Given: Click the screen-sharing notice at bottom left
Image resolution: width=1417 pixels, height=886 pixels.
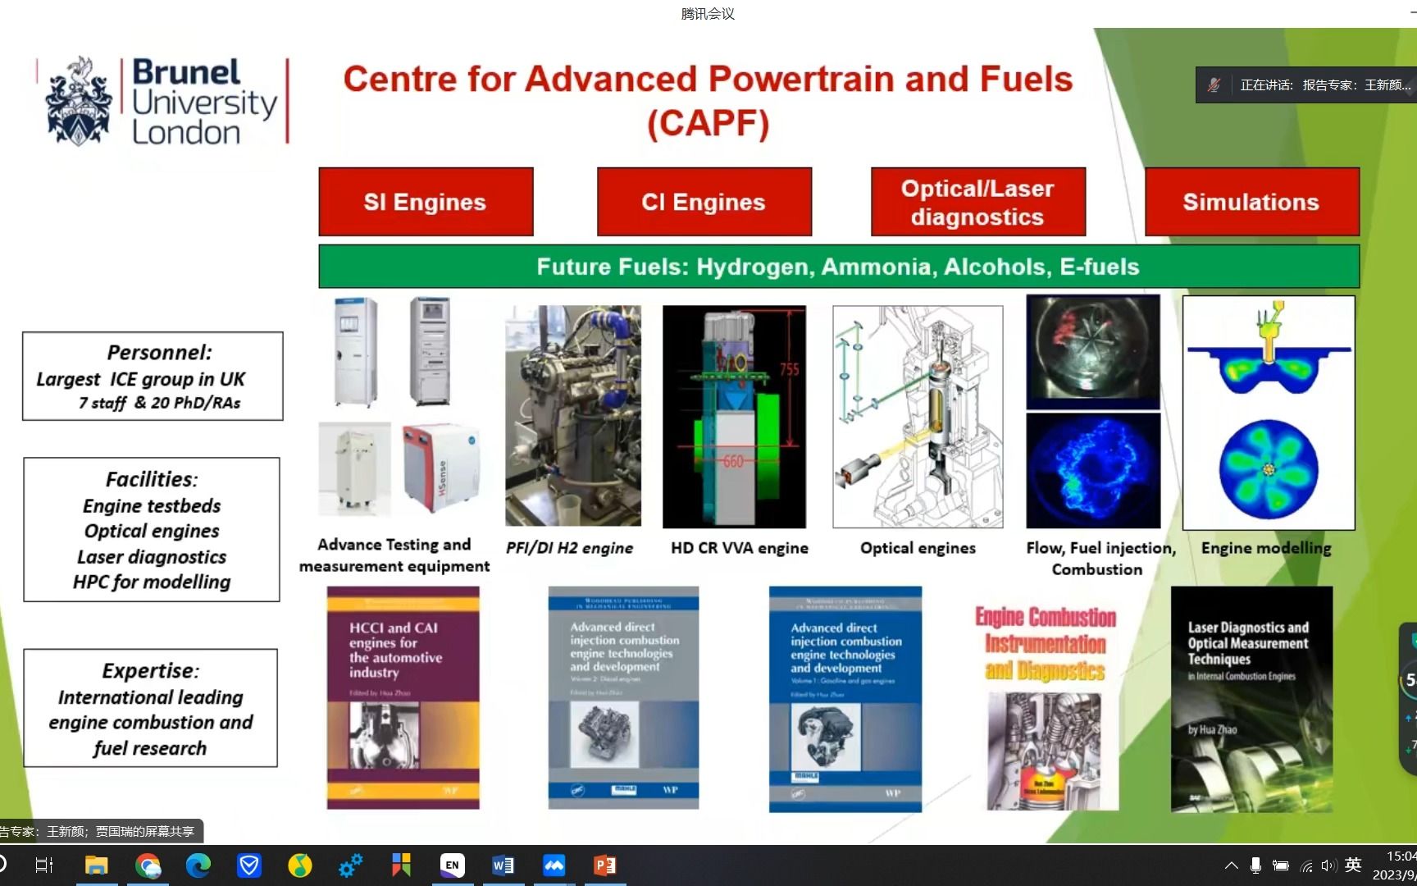Looking at the screenshot, I should [100, 831].
